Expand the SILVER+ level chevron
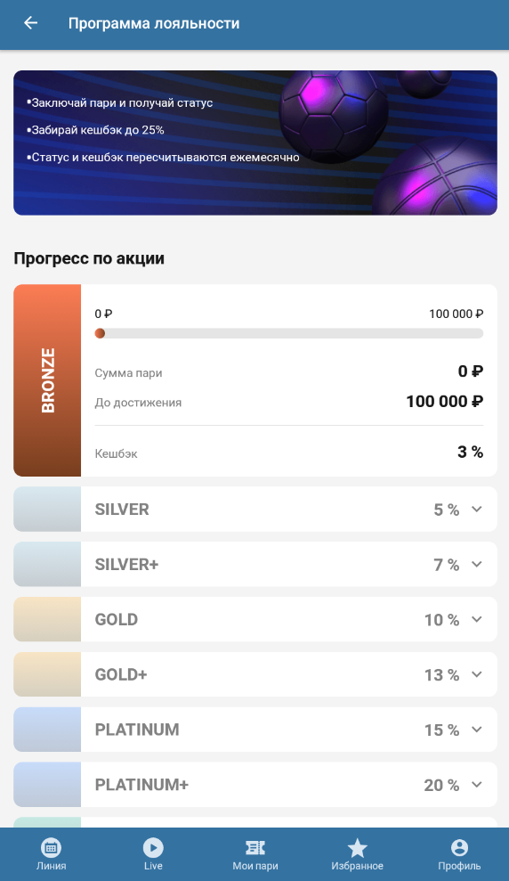The height and width of the screenshot is (881, 509). pyautogui.click(x=476, y=564)
